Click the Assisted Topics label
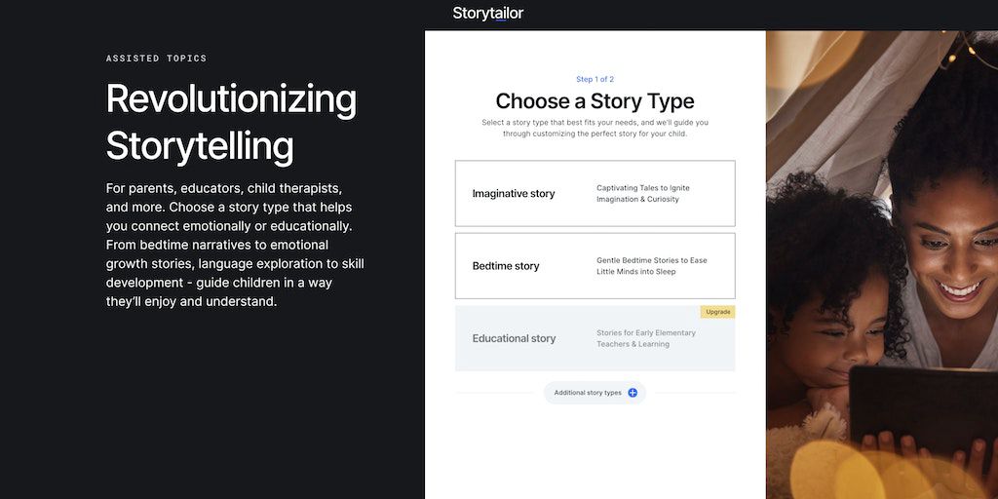The width and height of the screenshot is (998, 499). (156, 58)
